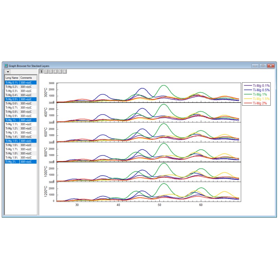The height and width of the screenshot is (279, 279).
Task: Pick the Ti-Mg 1.7% list entry
Action: 12,149
